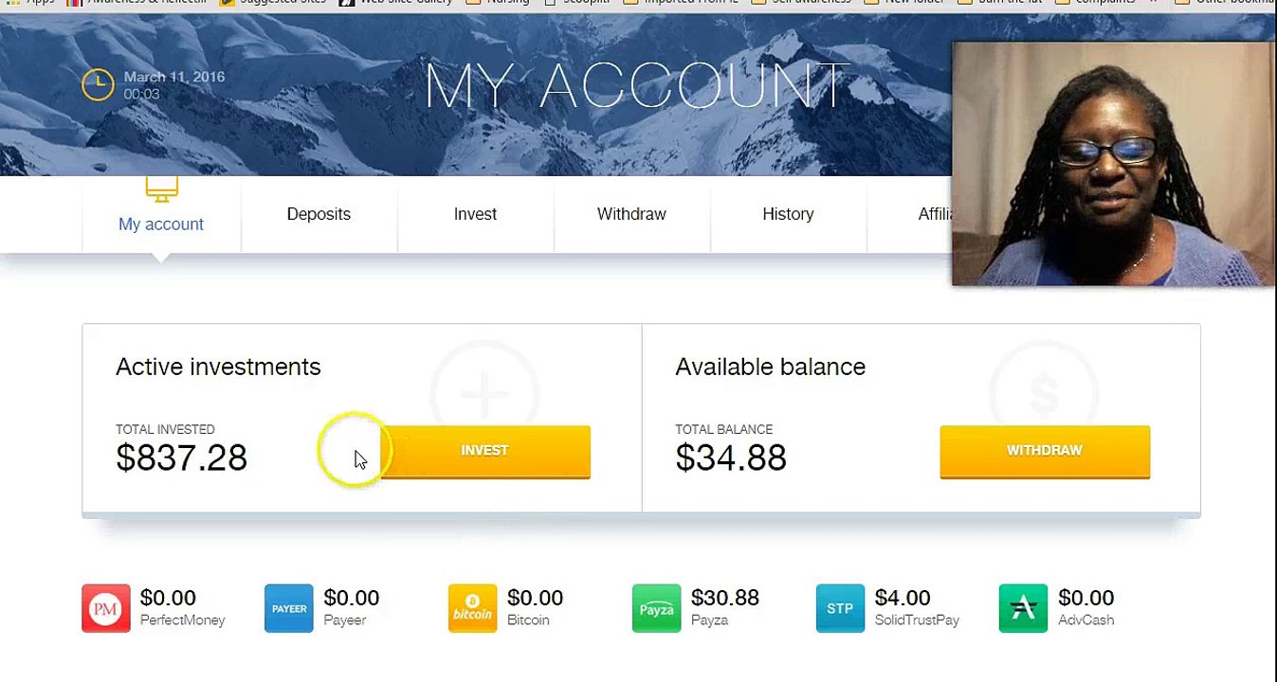Open the Deposits tab

coord(319,214)
